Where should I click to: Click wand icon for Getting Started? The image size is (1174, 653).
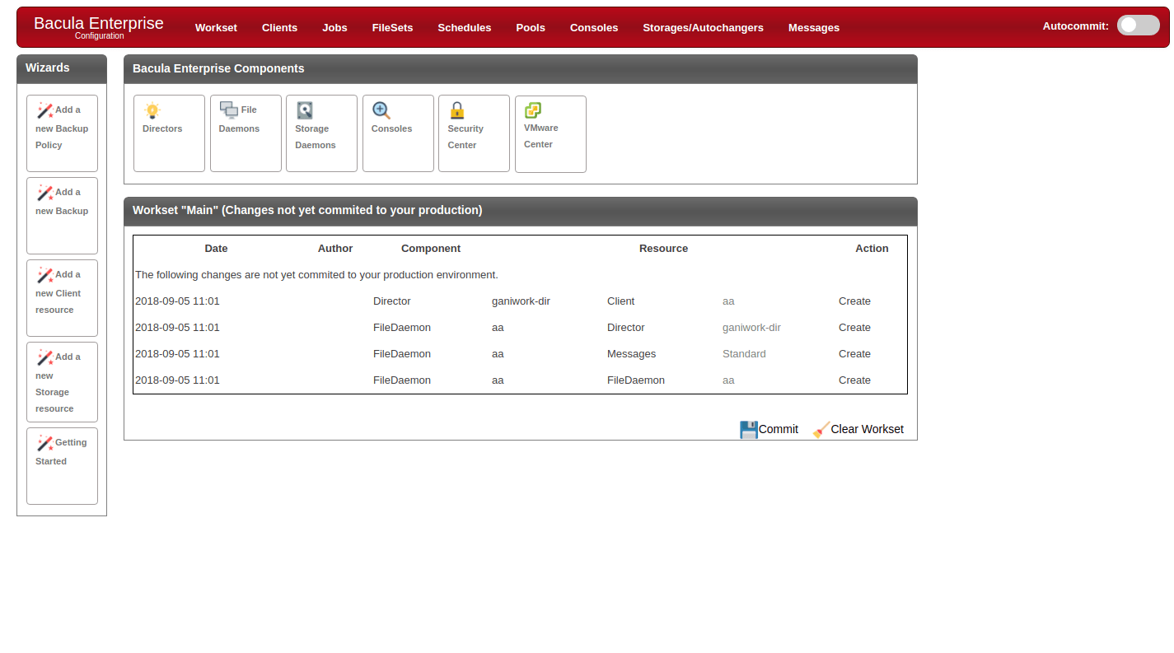(45, 443)
